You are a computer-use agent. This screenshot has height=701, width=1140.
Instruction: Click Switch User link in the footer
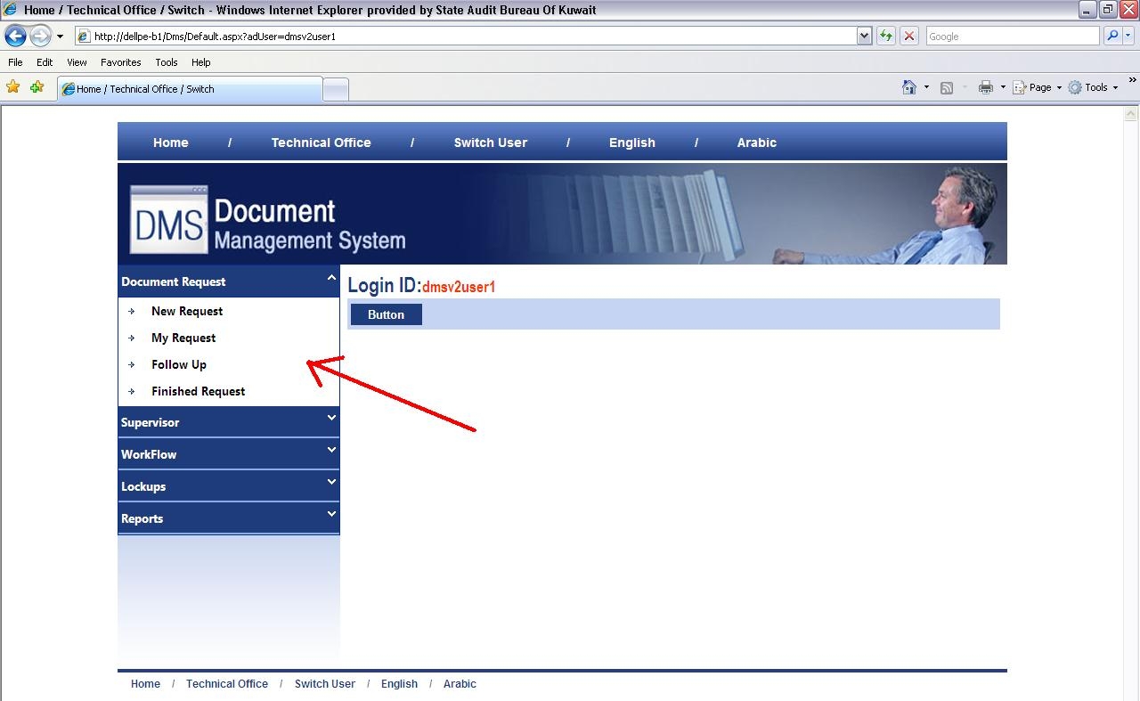[x=325, y=684]
